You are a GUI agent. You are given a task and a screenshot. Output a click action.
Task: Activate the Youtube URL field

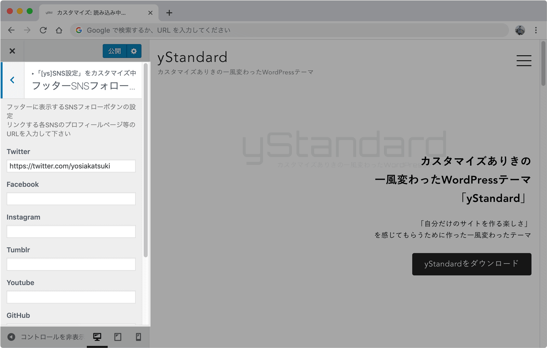point(71,297)
